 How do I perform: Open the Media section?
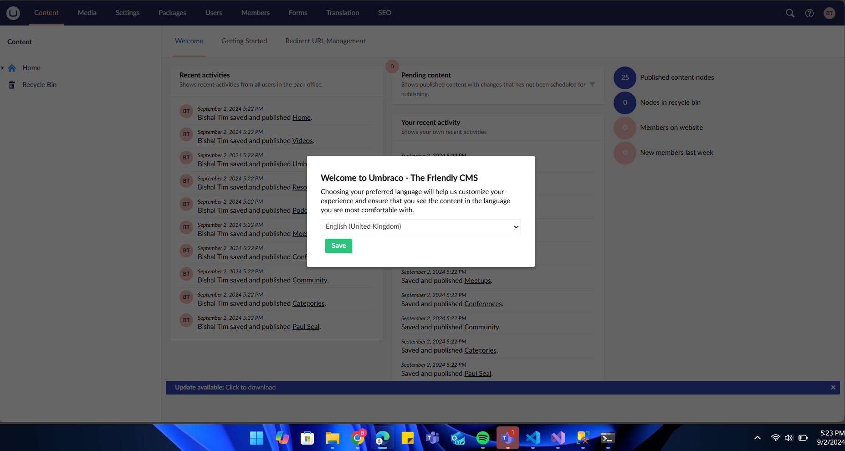(87, 13)
